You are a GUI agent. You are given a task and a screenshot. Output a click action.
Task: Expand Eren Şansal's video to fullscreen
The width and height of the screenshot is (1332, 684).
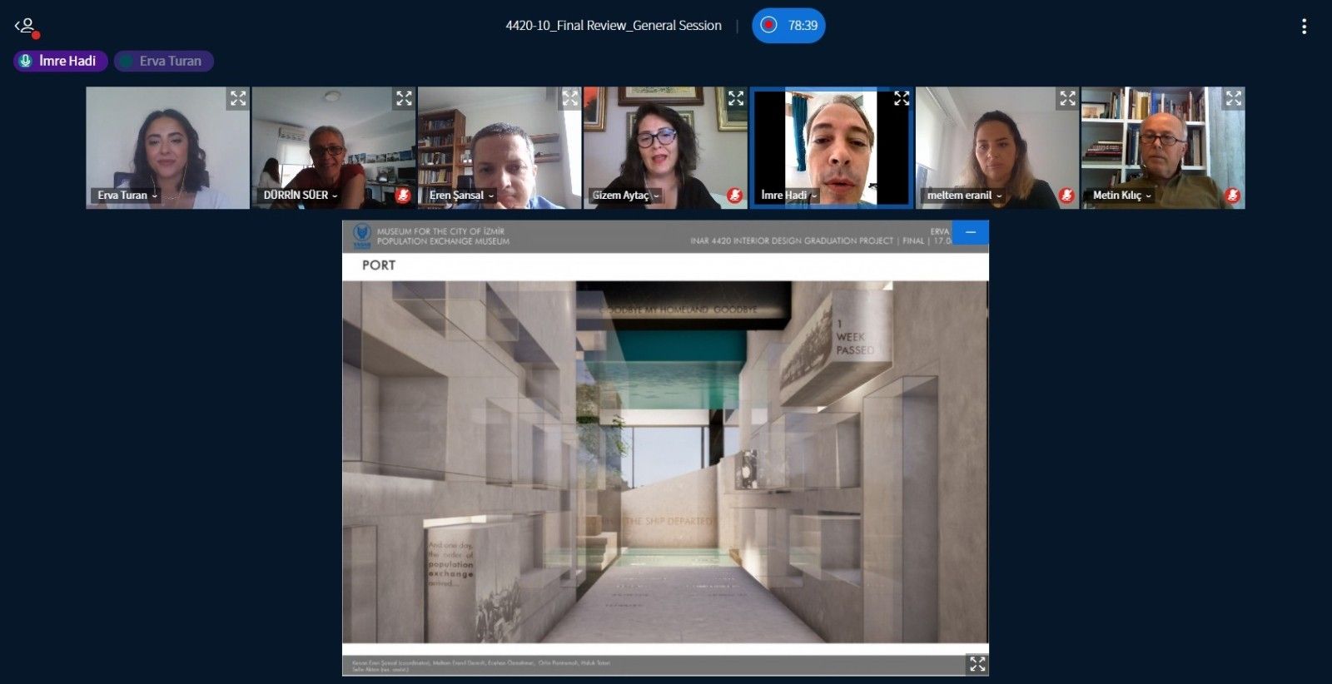pos(569,99)
